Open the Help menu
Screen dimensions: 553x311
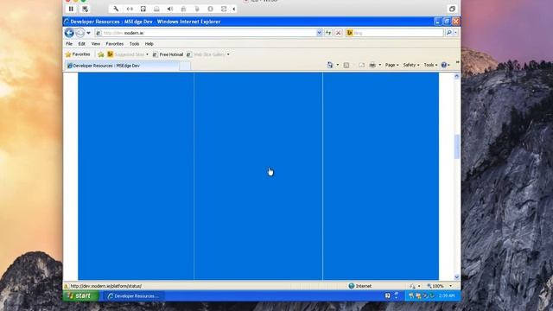point(149,44)
